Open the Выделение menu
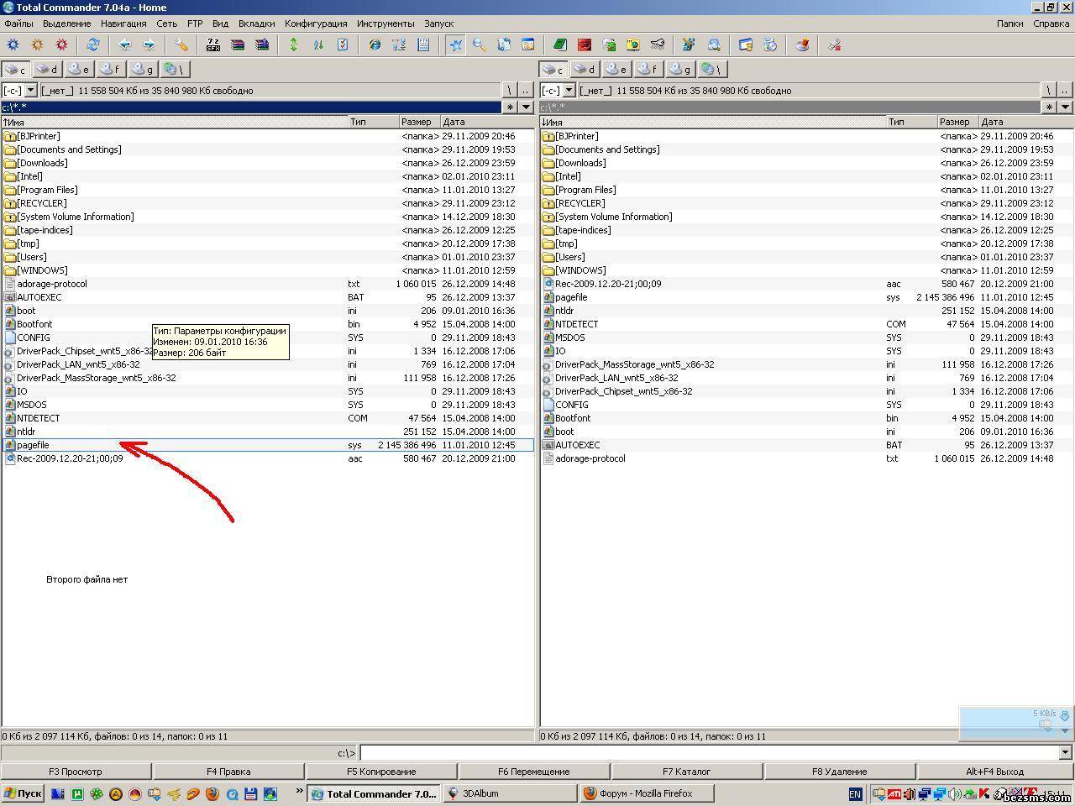Screen dimensions: 1075x806 tap(66, 24)
